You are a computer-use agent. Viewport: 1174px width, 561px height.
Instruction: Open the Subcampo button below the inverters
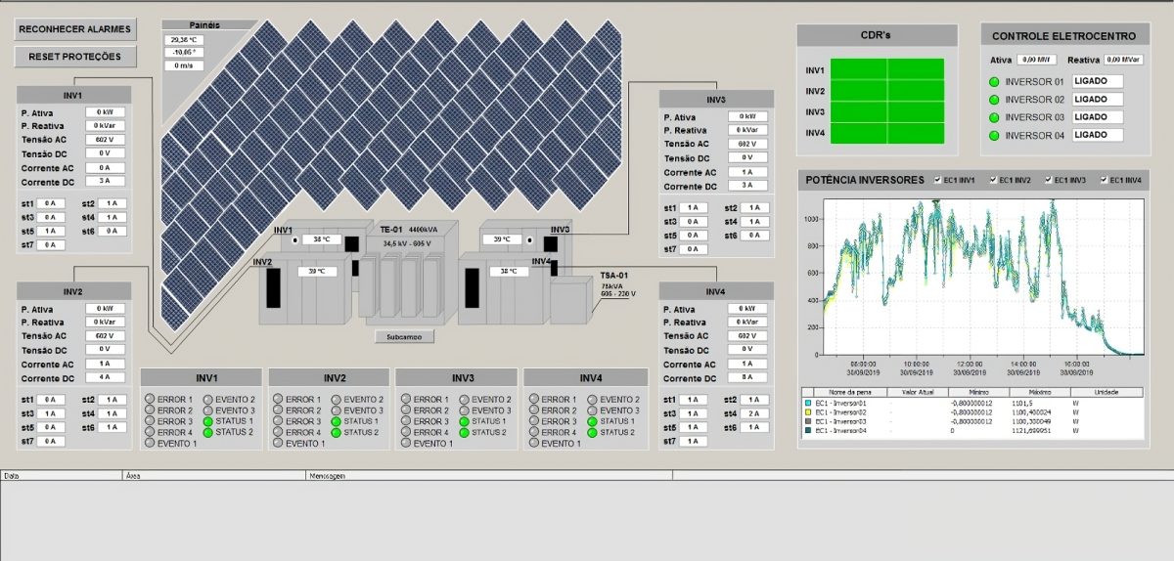point(404,337)
